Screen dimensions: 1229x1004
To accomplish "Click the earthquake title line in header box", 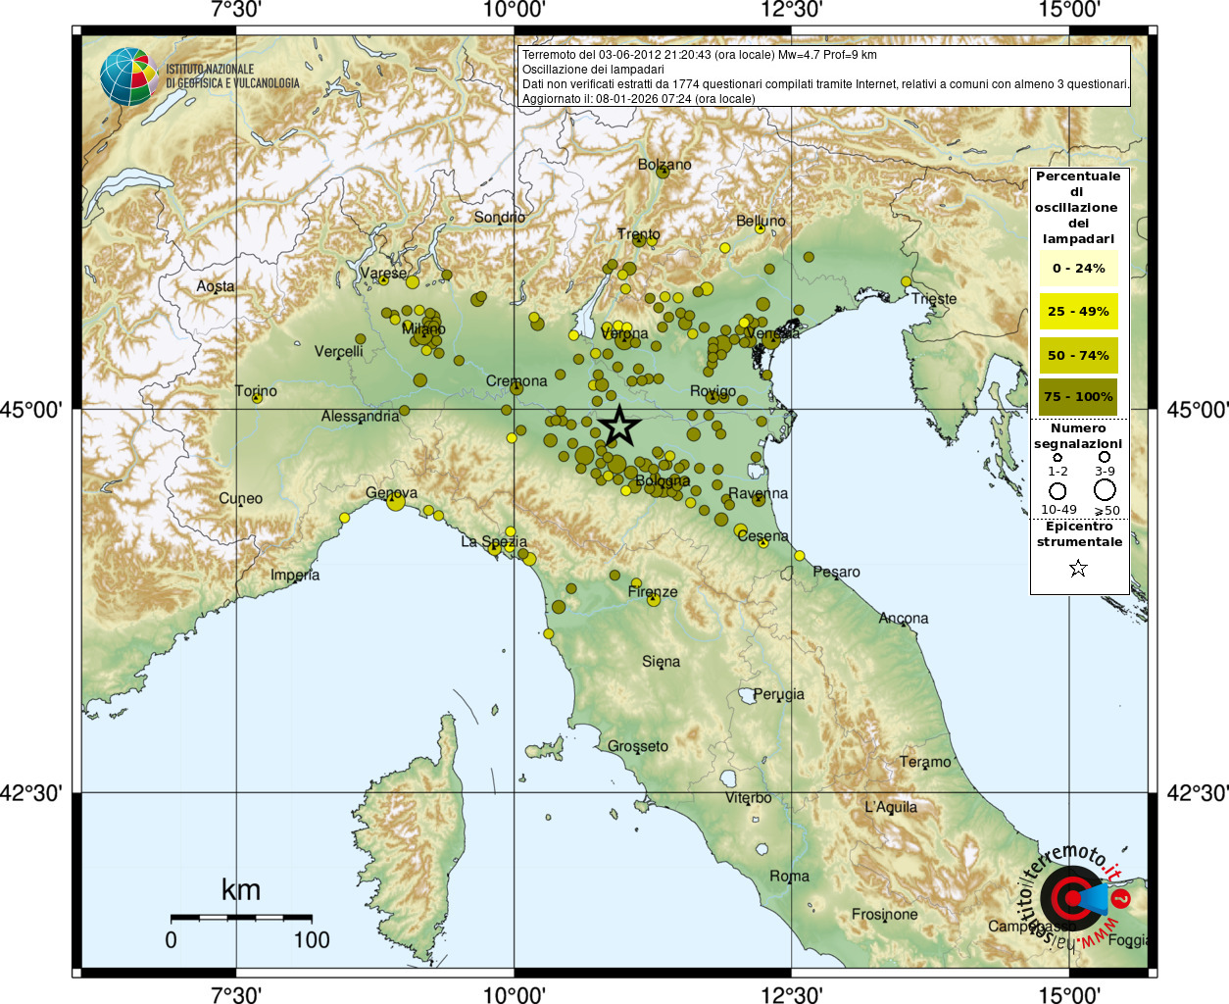I will tap(700, 55).
